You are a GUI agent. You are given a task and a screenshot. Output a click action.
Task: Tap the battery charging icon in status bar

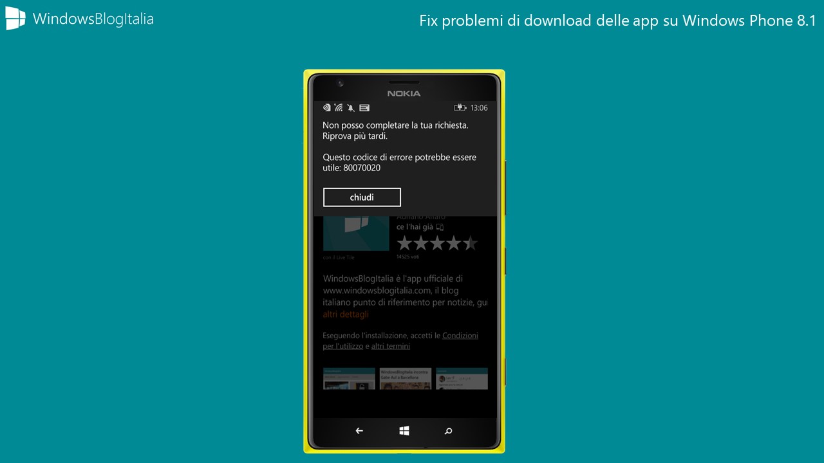(x=460, y=107)
